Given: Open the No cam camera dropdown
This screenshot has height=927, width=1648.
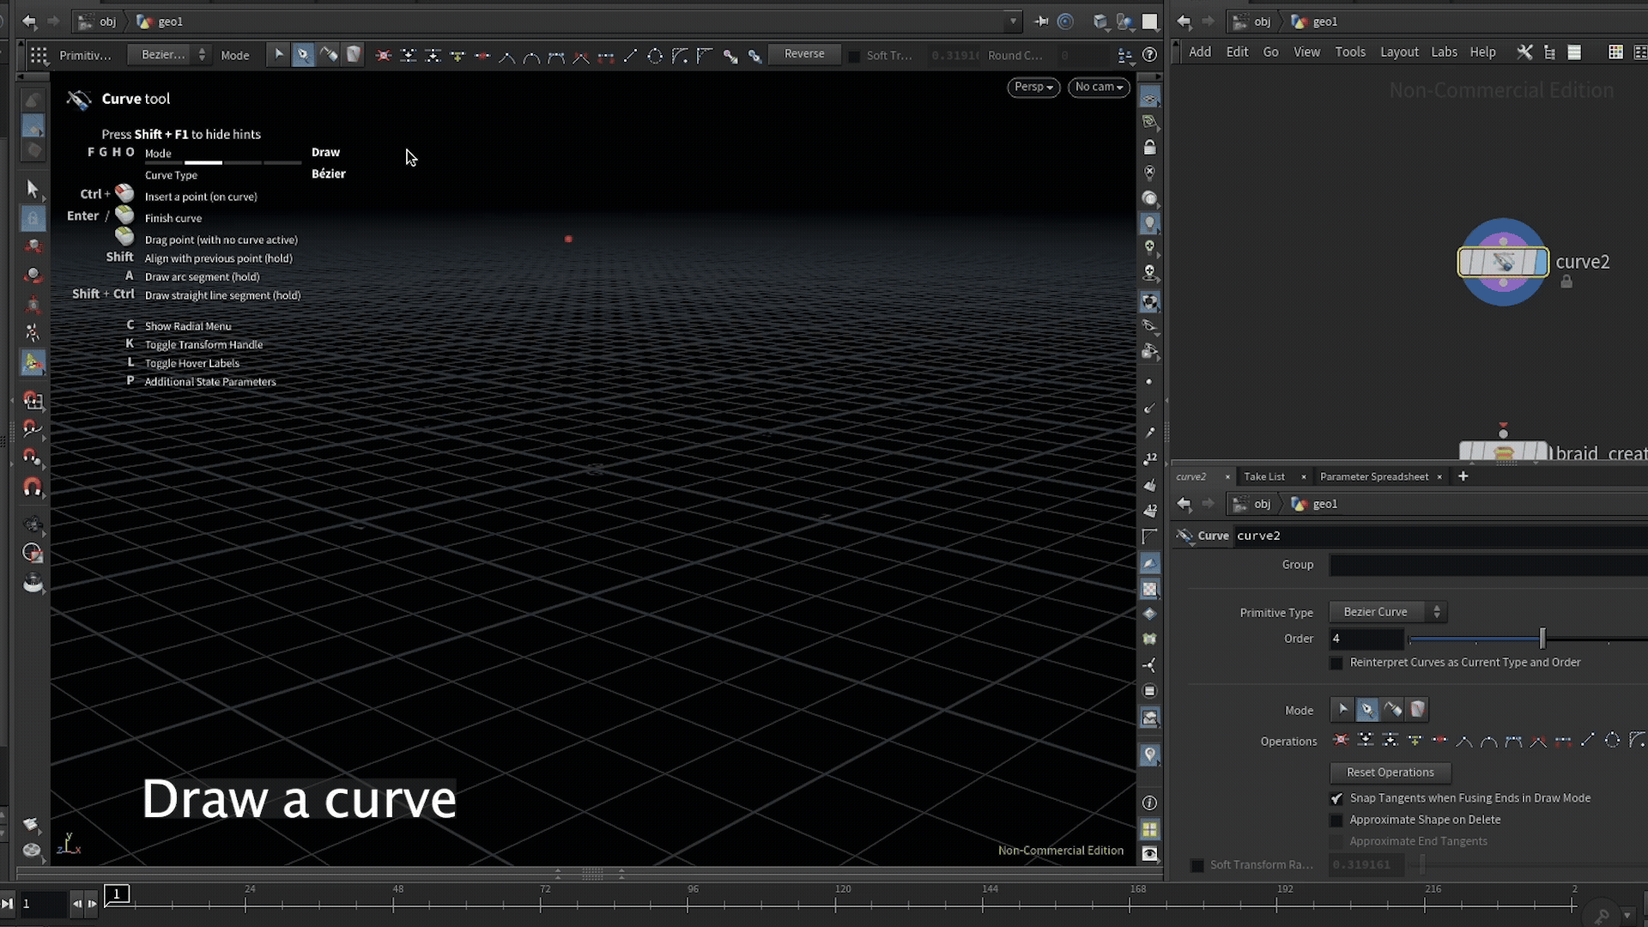Looking at the screenshot, I should (1099, 87).
